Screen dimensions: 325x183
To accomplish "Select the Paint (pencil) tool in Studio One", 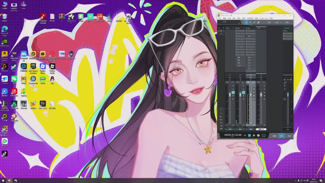I will [x=254, y=22].
